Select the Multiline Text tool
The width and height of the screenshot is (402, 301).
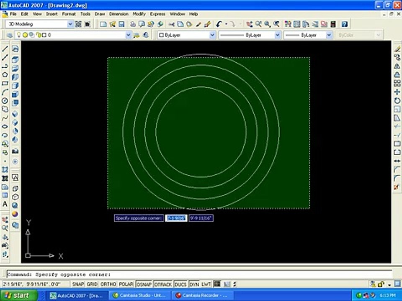tap(5, 204)
